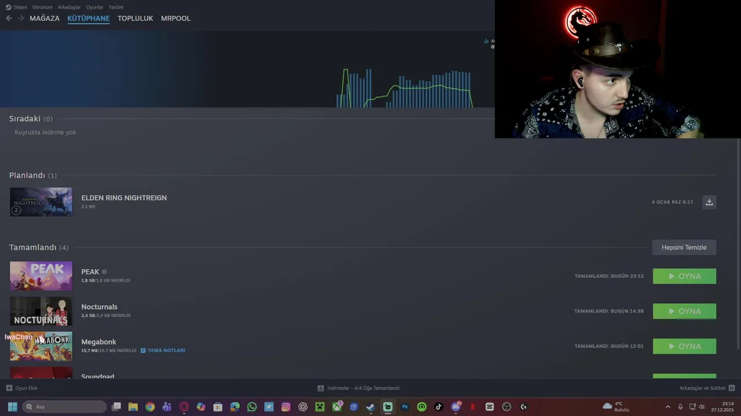The width and height of the screenshot is (741, 416).
Task: Open the ELDEN RING NIGHTREIGN thumbnail
Action: (41, 202)
